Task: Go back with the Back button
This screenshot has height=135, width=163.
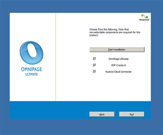Action: (102, 114)
